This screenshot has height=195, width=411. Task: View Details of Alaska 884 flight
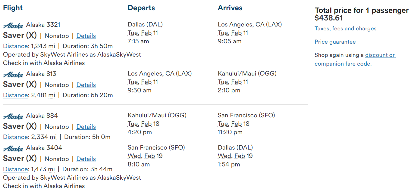point(86,127)
